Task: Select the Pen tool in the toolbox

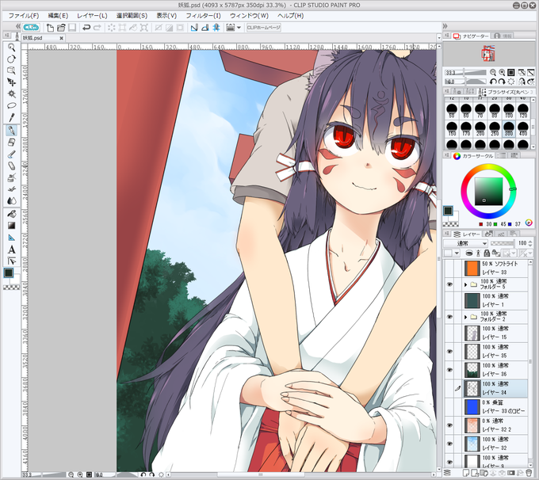Action: (11, 130)
